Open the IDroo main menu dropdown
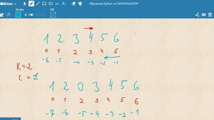This screenshot has height=120, width=214. [8, 4]
